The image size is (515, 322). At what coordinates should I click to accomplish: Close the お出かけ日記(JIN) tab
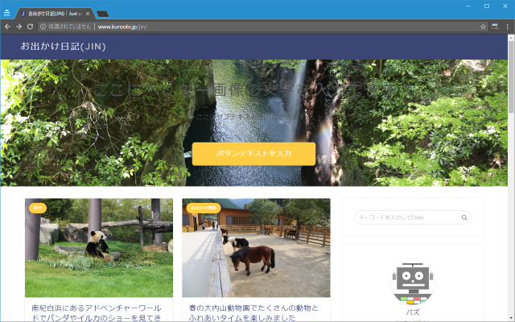coord(89,14)
